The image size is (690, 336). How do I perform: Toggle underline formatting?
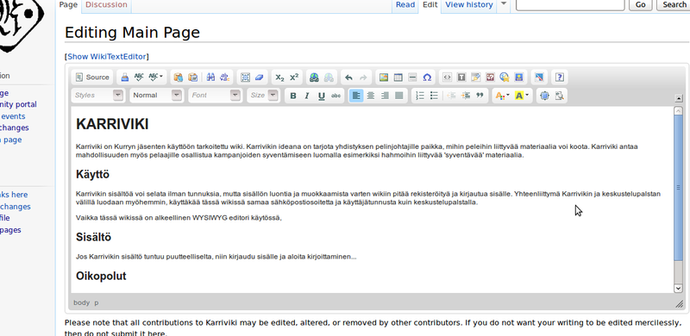[x=322, y=96]
